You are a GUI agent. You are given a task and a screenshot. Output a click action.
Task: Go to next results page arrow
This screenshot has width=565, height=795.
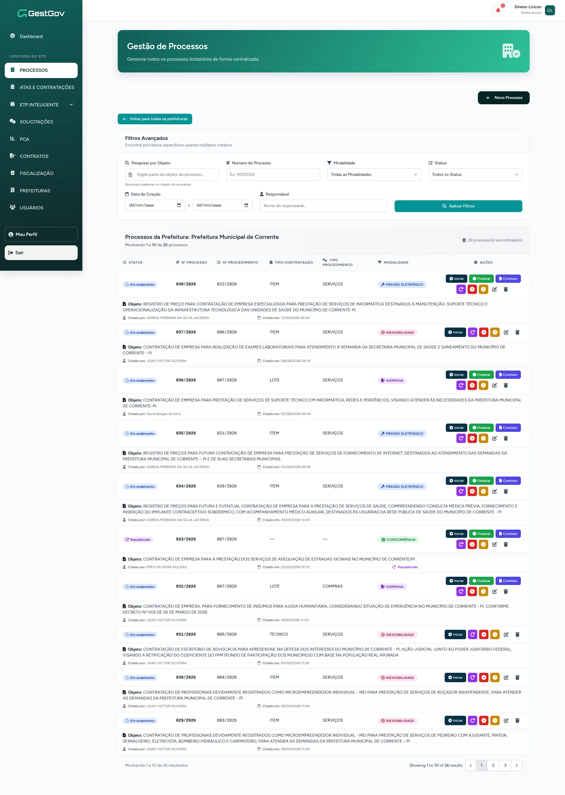pyautogui.click(x=517, y=765)
